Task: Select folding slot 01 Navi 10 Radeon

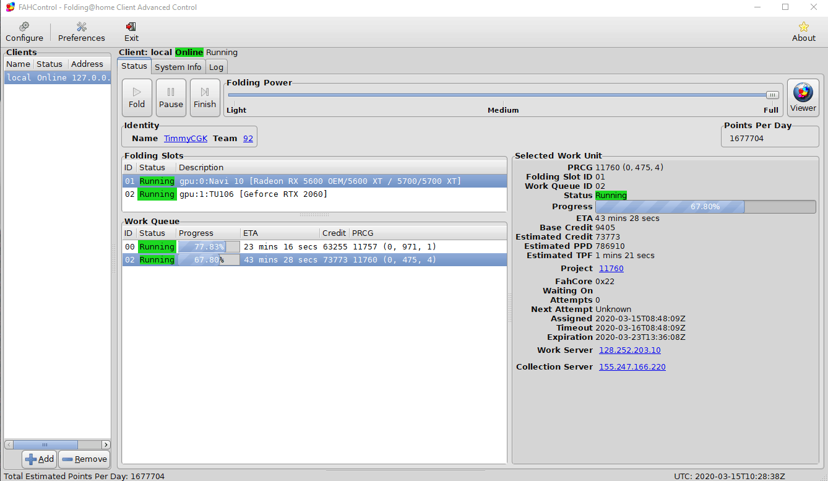Action: (314, 181)
